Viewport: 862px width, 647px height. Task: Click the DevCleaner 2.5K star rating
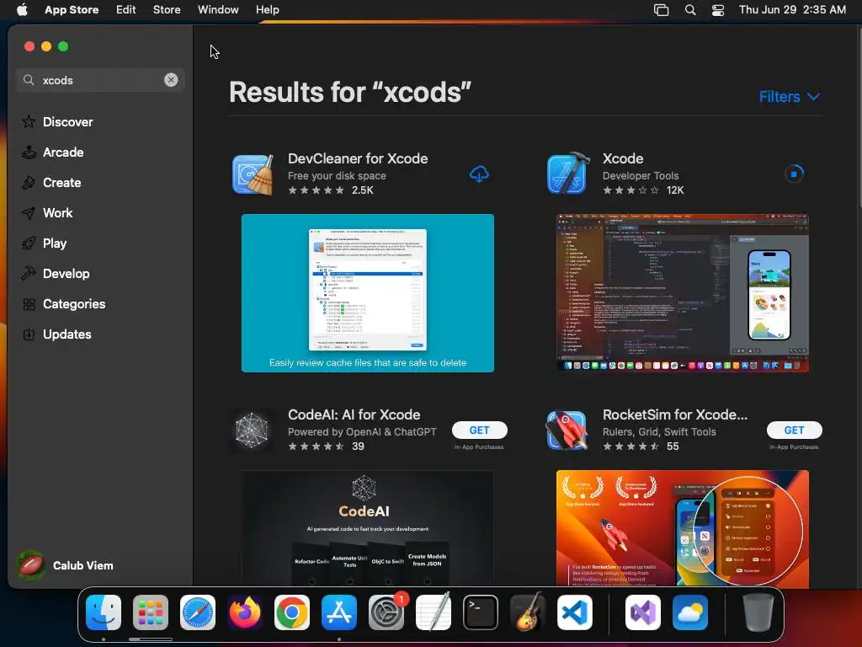point(330,190)
